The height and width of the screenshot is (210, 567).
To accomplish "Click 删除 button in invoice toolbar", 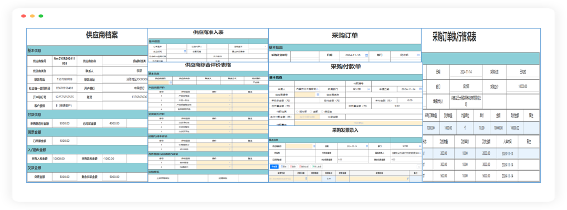I will click(x=293, y=166).
